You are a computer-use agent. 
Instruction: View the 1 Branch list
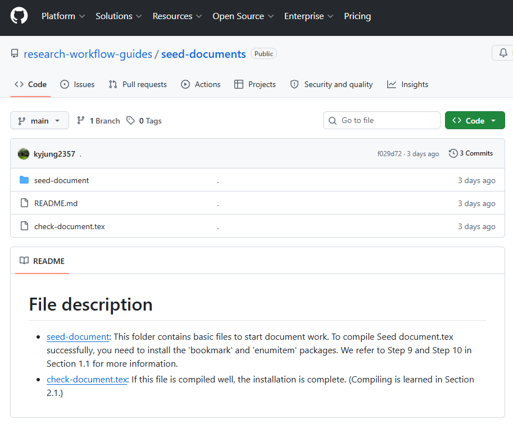pyautogui.click(x=98, y=121)
